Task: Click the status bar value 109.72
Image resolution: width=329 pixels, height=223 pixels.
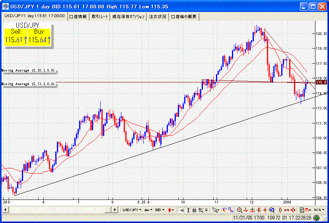Action: click(273, 217)
